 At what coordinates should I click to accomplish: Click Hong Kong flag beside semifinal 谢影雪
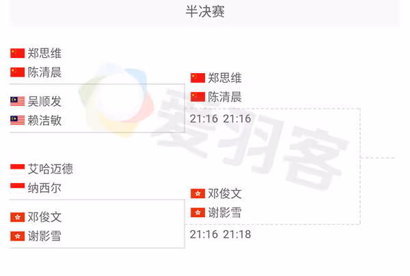tap(197, 212)
